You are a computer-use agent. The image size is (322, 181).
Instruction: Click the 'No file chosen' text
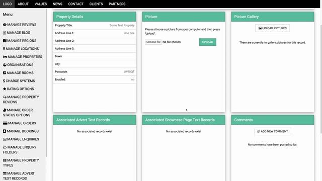172,42
